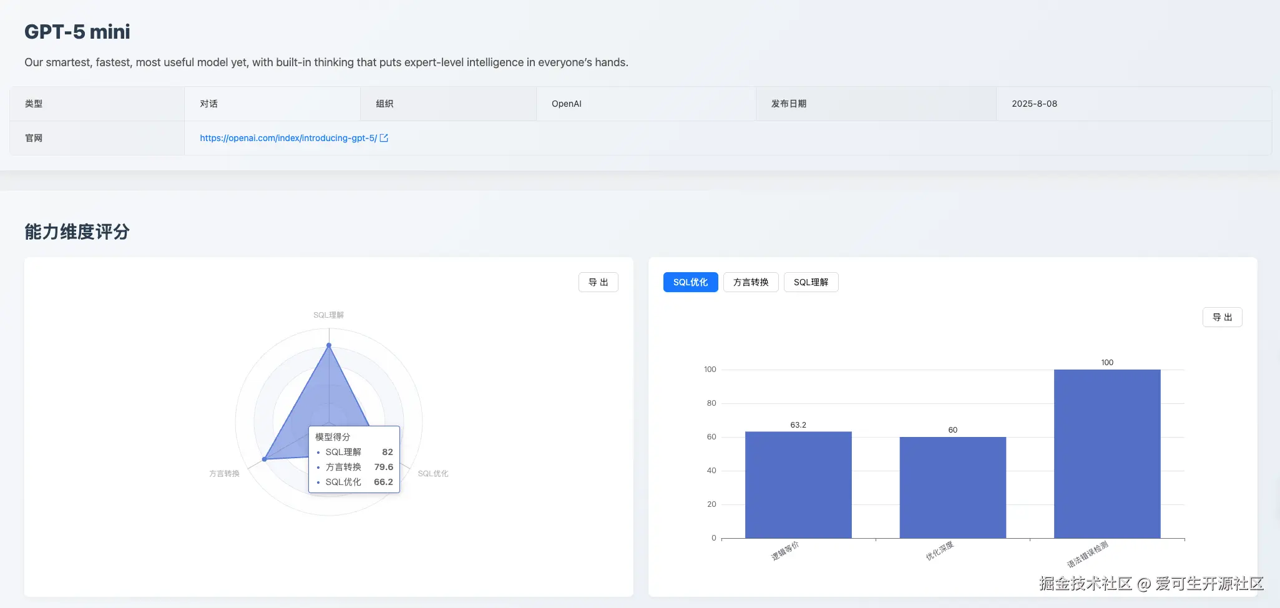Click the SQL理解 axis label on radar chart

[328, 315]
